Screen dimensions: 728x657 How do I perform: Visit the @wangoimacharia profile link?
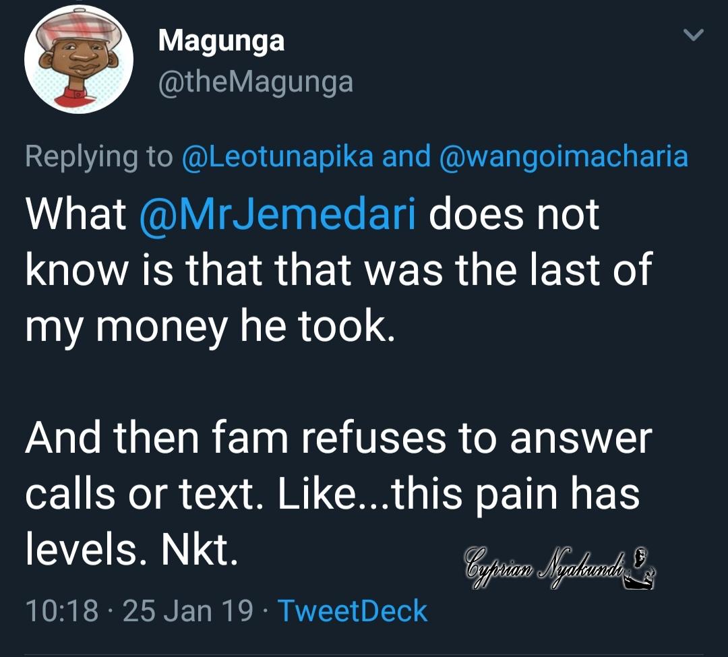[563, 156]
